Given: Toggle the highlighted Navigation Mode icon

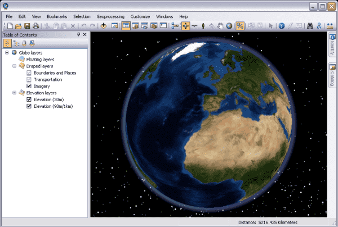Looking at the screenshot, I should tap(240, 26).
